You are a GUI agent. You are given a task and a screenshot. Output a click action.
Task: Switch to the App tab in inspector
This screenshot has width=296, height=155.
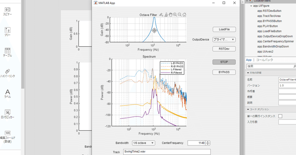(249, 60)
